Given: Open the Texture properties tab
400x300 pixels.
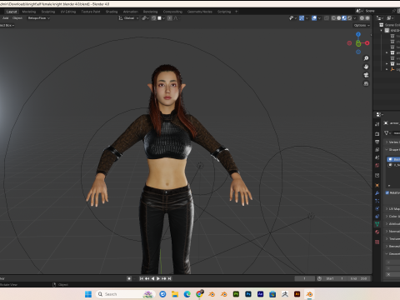Looking at the screenshot, I should 377,242.
